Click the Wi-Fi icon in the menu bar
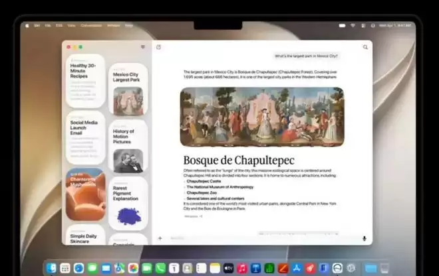Viewport: 439px width, 276px height. click(353, 25)
